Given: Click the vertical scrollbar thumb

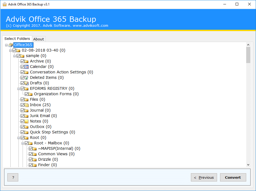Looking at the screenshot, I should 248,55.
